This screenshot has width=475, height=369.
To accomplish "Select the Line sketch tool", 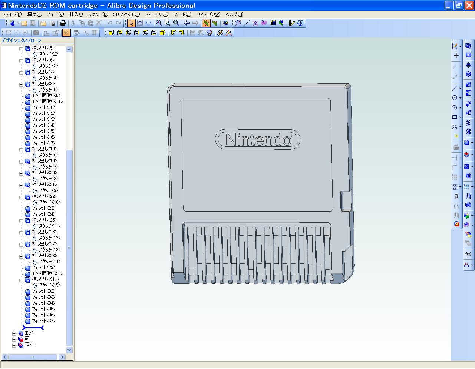I will pyautogui.click(x=455, y=88).
